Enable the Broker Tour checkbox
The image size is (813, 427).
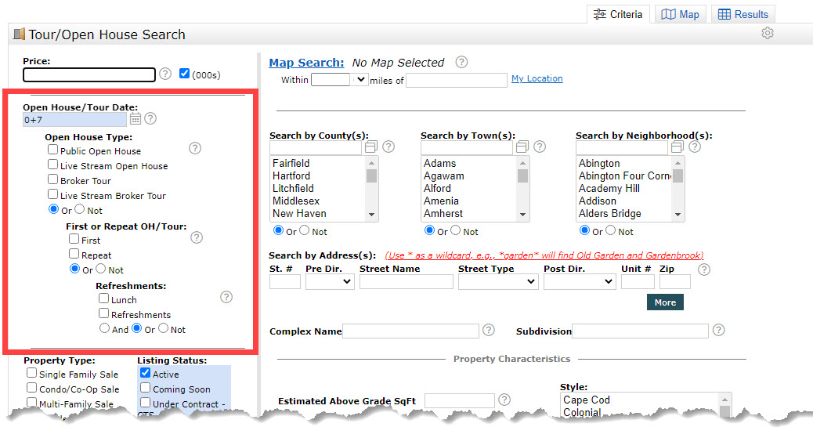(x=53, y=179)
